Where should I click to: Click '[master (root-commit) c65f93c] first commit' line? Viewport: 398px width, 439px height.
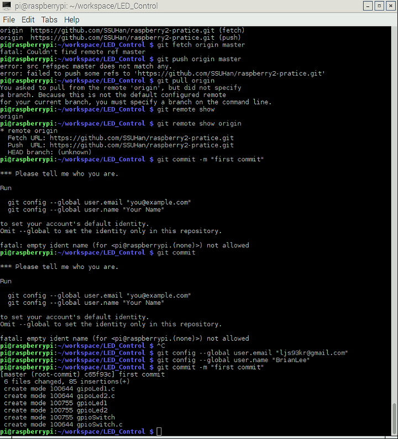coord(82,374)
